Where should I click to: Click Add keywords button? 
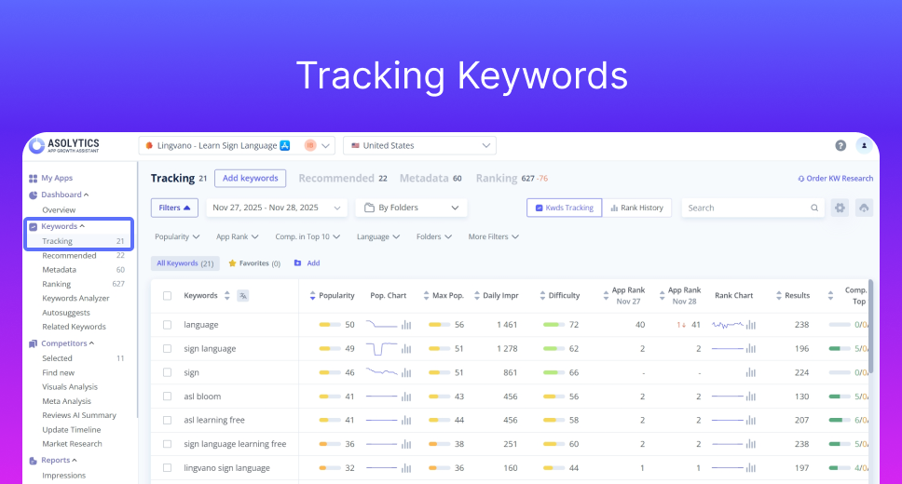[x=251, y=178]
